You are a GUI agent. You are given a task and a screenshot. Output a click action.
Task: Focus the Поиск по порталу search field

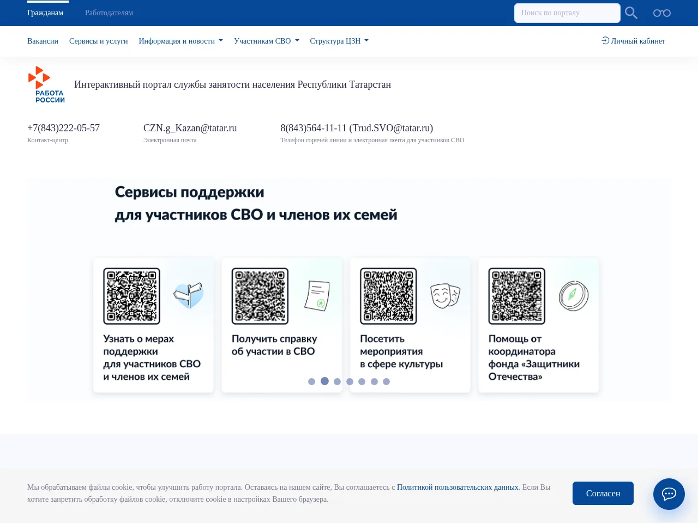(x=567, y=13)
